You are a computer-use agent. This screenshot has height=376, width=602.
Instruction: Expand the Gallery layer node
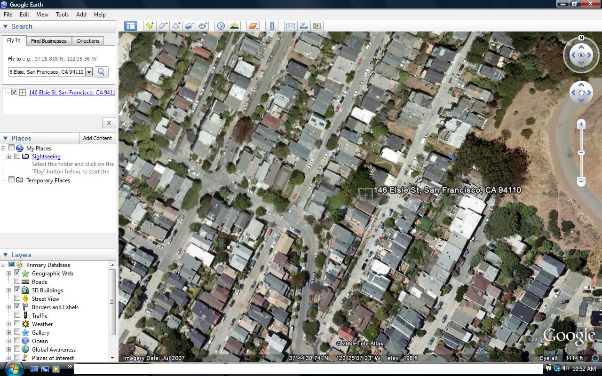coord(8,332)
